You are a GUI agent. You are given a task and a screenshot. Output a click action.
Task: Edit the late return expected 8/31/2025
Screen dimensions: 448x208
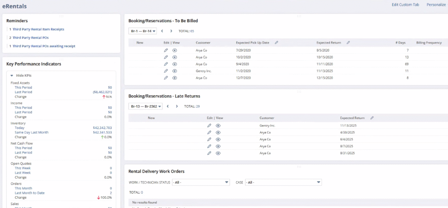[209, 153]
